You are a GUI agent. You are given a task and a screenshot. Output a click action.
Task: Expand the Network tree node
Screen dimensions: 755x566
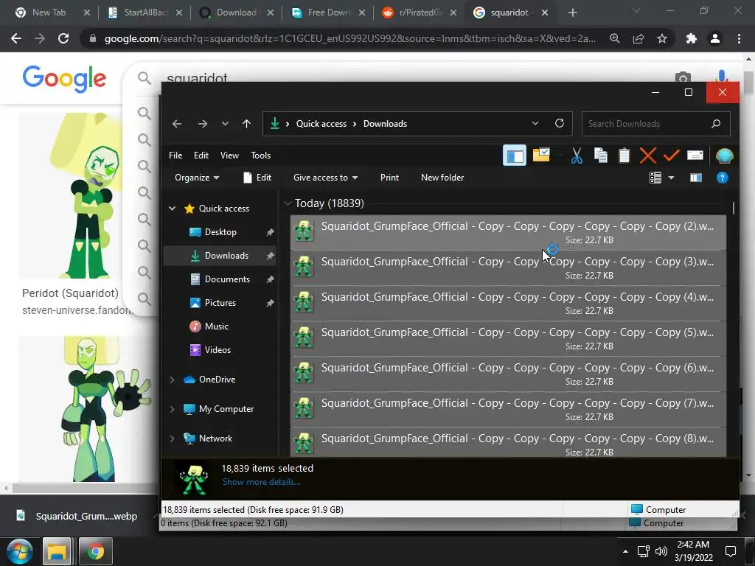(x=172, y=439)
